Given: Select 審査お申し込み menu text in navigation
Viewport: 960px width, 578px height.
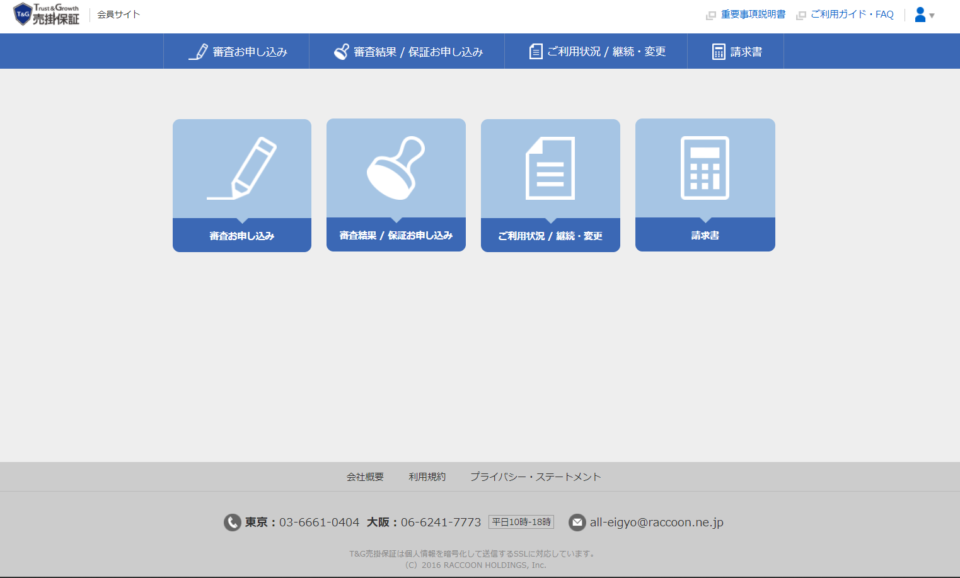Looking at the screenshot, I should pyautogui.click(x=250, y=52).
